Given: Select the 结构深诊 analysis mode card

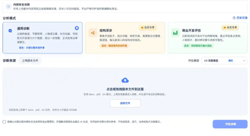Looking at the screenshot, I should coord(125,38).
